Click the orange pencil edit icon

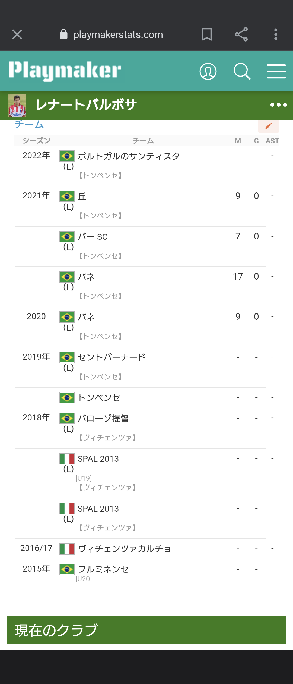tap(269, 126)
